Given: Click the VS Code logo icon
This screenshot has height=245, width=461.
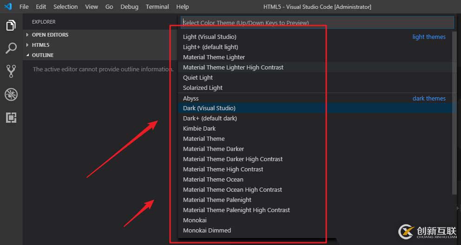Looking at the screenshot, I should pos(8,6).
